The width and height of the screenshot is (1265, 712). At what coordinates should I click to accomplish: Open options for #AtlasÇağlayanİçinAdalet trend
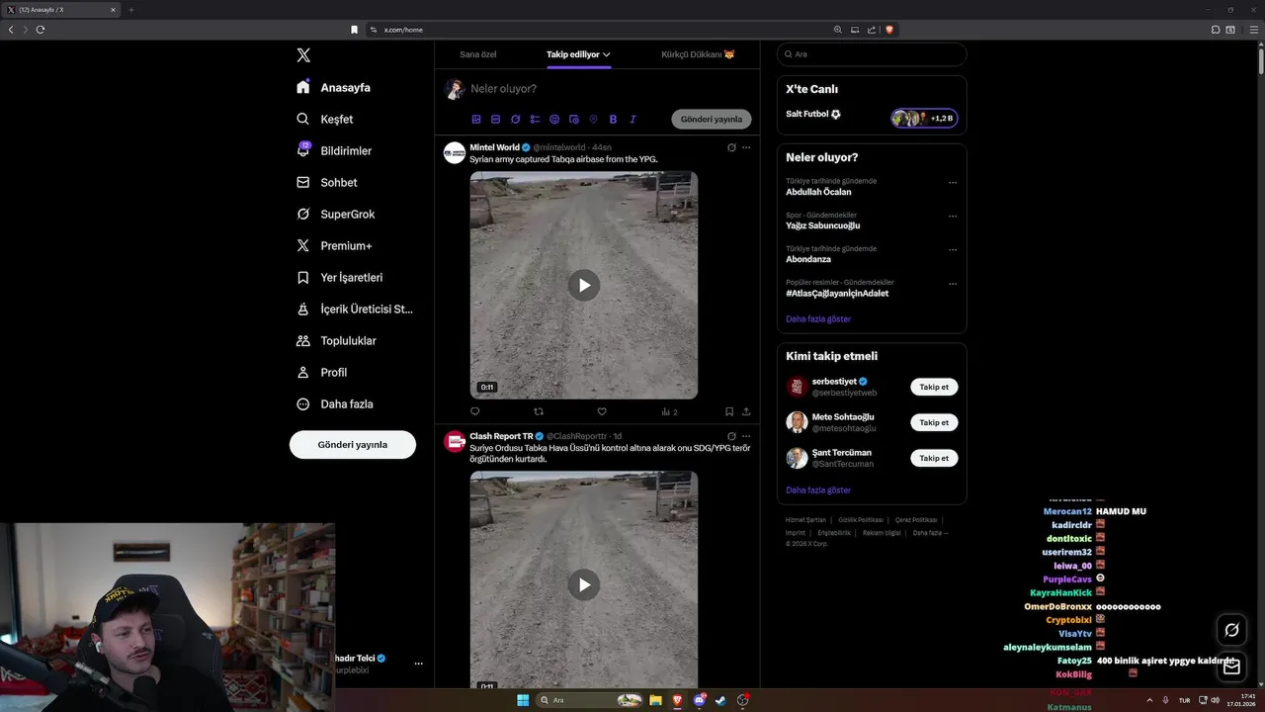click(x=953, y=284)
